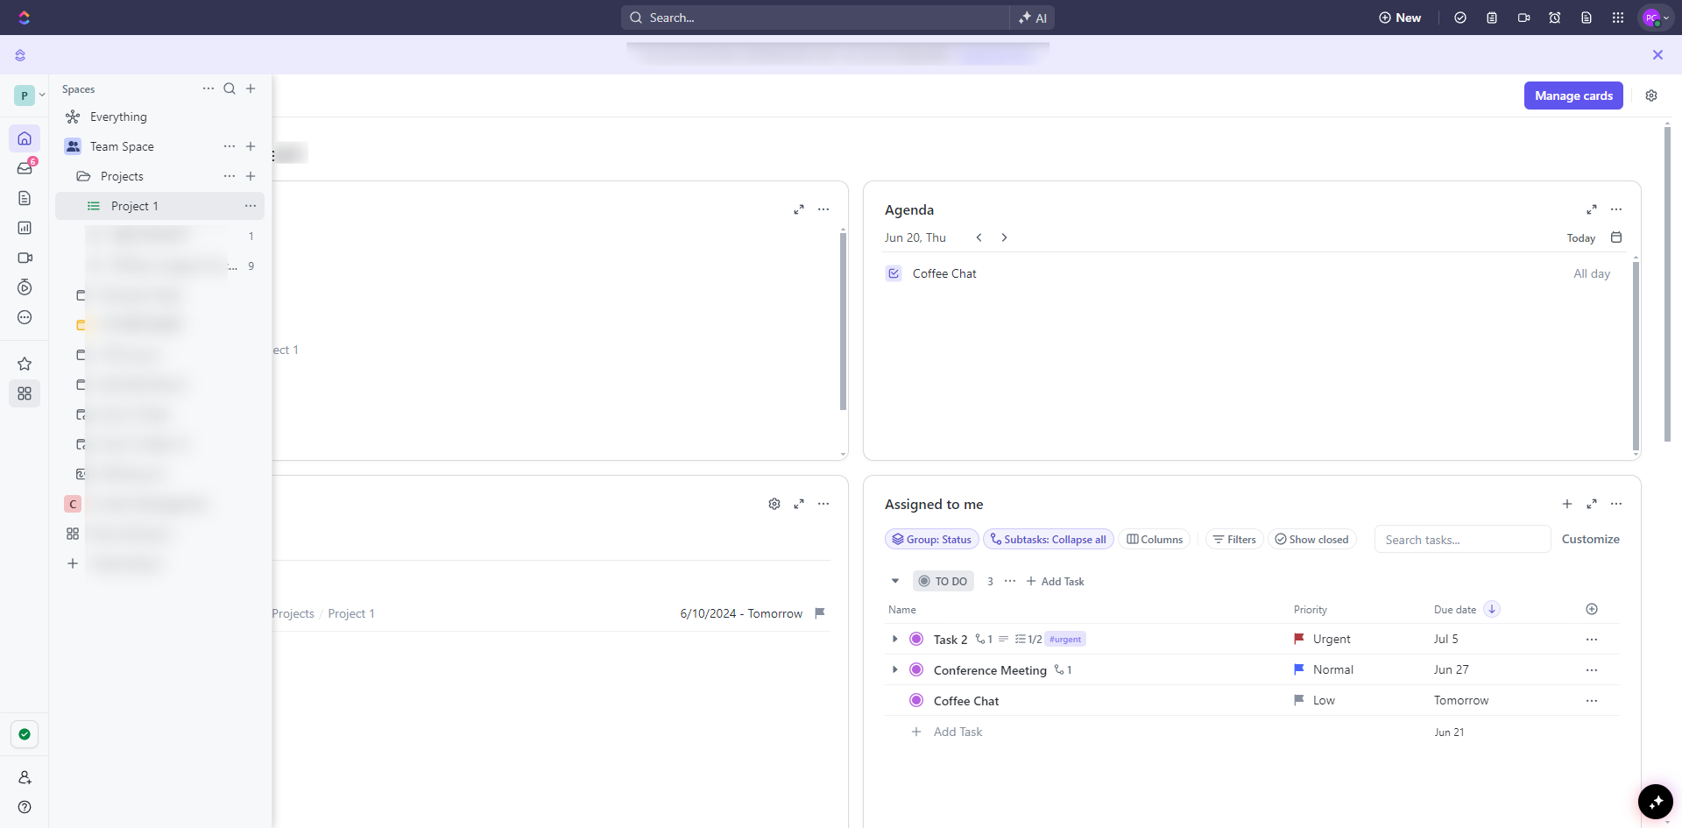Image resolution: width=1682 pixels, height=828 pixels.
Task: Open the Timesheets clock icon in sidebar
Action: pyautogui.click(x=25, y=287)
